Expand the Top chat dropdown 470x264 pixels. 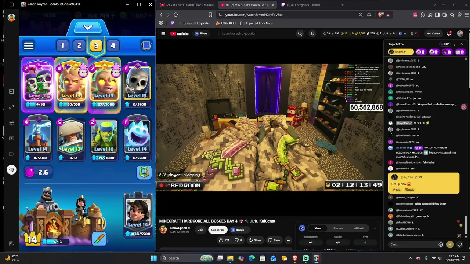pyautogui.click(x=396, y=44)
